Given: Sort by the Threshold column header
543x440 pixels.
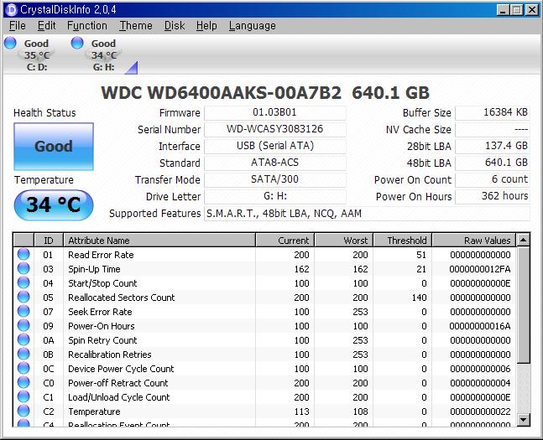Looking at the screenshot, I should coord(402,240).
